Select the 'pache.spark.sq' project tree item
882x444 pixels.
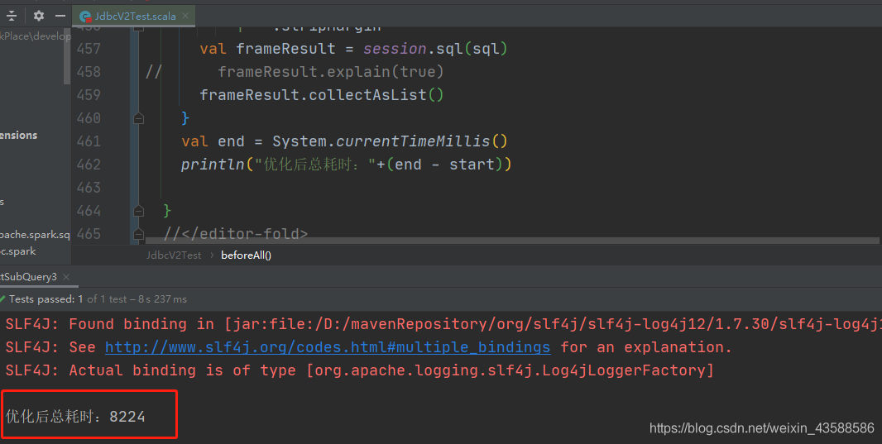click(35, 235)
